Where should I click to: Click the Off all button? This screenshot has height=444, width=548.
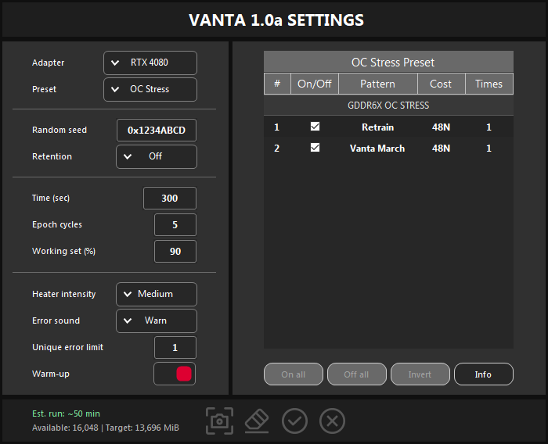pos(357,374)
